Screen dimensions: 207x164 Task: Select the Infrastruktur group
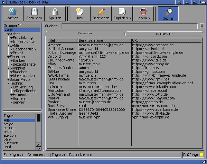click(x=24, y=41)
